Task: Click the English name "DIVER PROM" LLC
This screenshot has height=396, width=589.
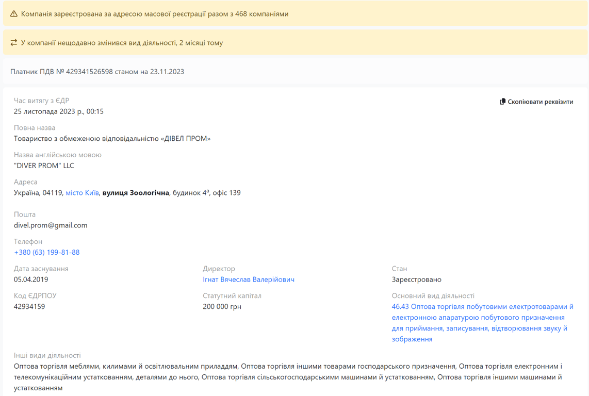Action: coord(44,166)
